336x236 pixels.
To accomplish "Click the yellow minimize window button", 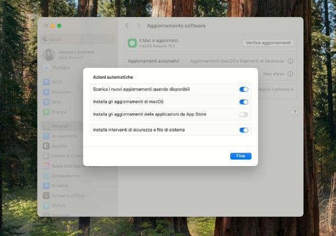I will point(52,26).
